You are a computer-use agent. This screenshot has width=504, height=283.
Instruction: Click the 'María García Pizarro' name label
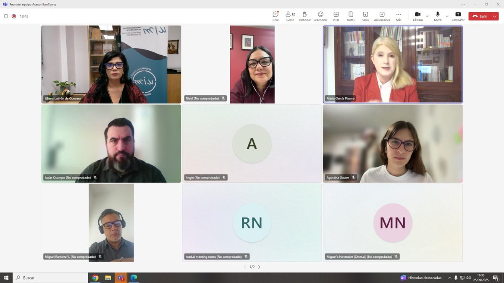pyautogui.click(x=341, y=99)
